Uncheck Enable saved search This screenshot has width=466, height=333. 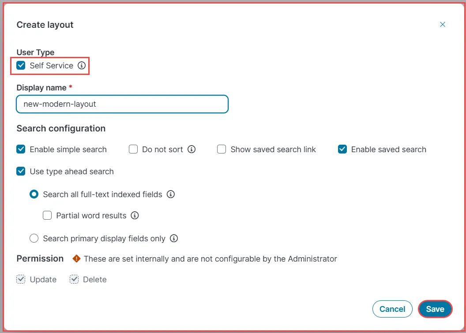point(342,149)
